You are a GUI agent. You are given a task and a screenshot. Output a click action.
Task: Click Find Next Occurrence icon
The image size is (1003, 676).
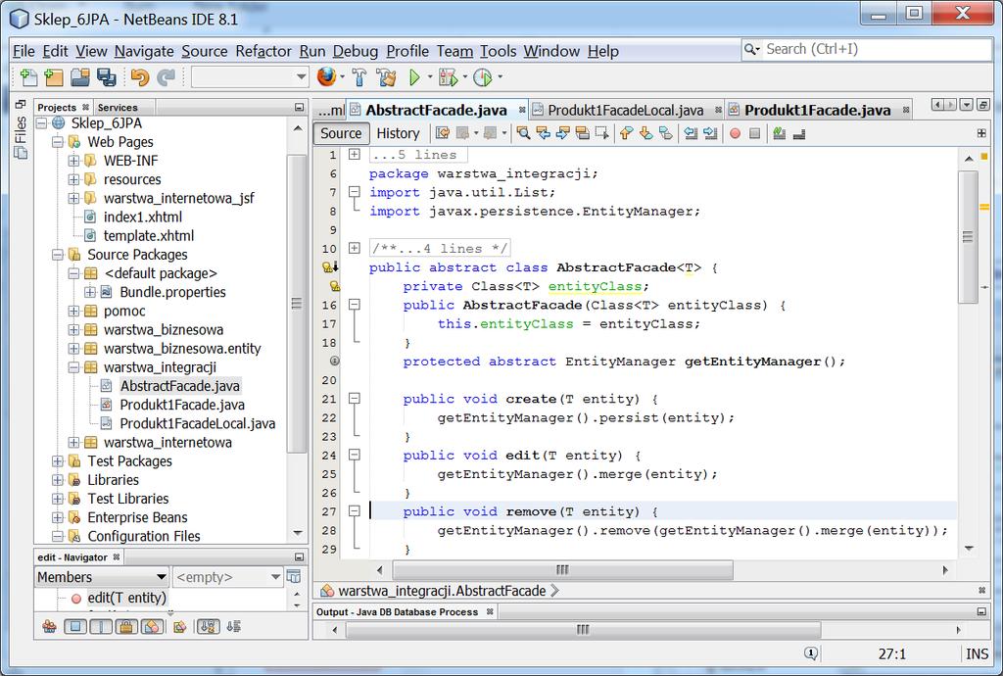point(563,133)
